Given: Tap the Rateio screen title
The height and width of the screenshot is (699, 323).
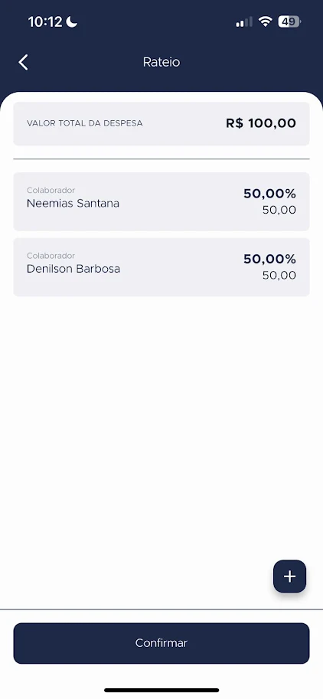Looking at the screenshot, I should click(x=161, y=62).
